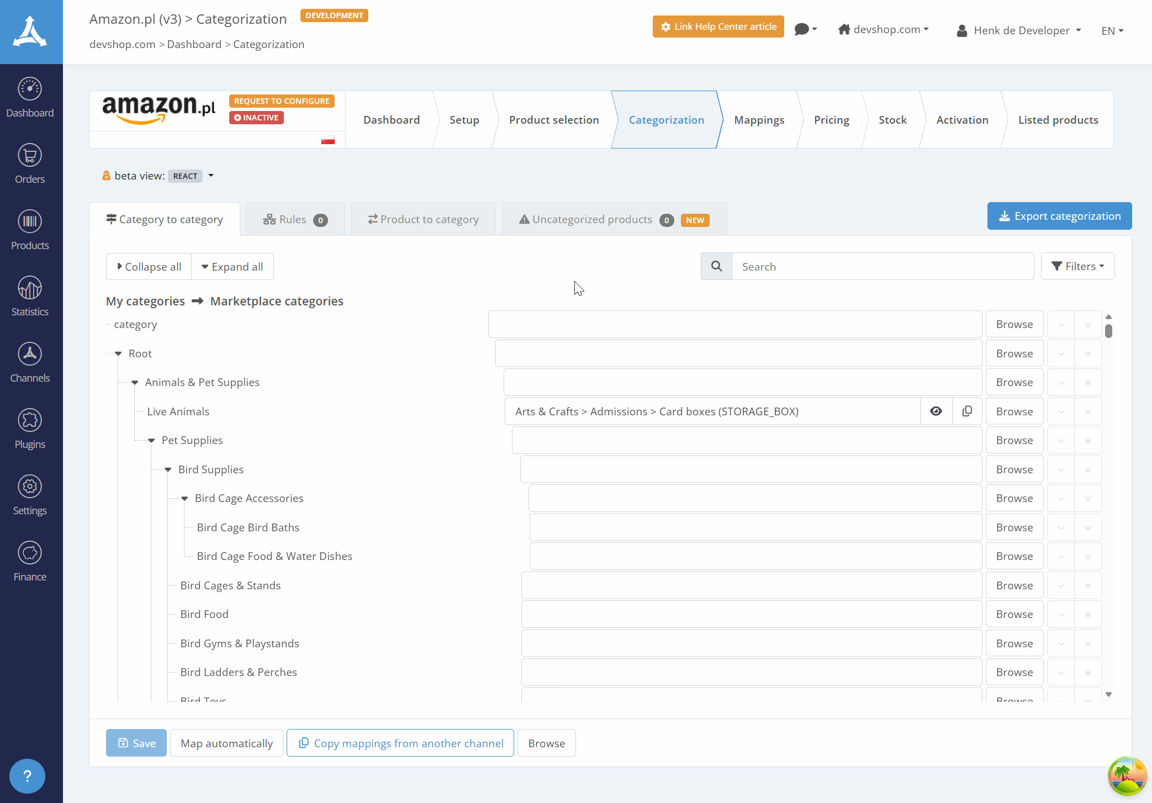1152x803 pixels.
Task: Open the Orders sidebar icon
Action: pyautogui.click(x=30, y=155)
